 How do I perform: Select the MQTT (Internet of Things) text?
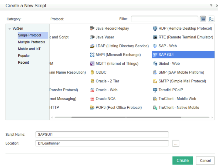click(x=117, y=64)
